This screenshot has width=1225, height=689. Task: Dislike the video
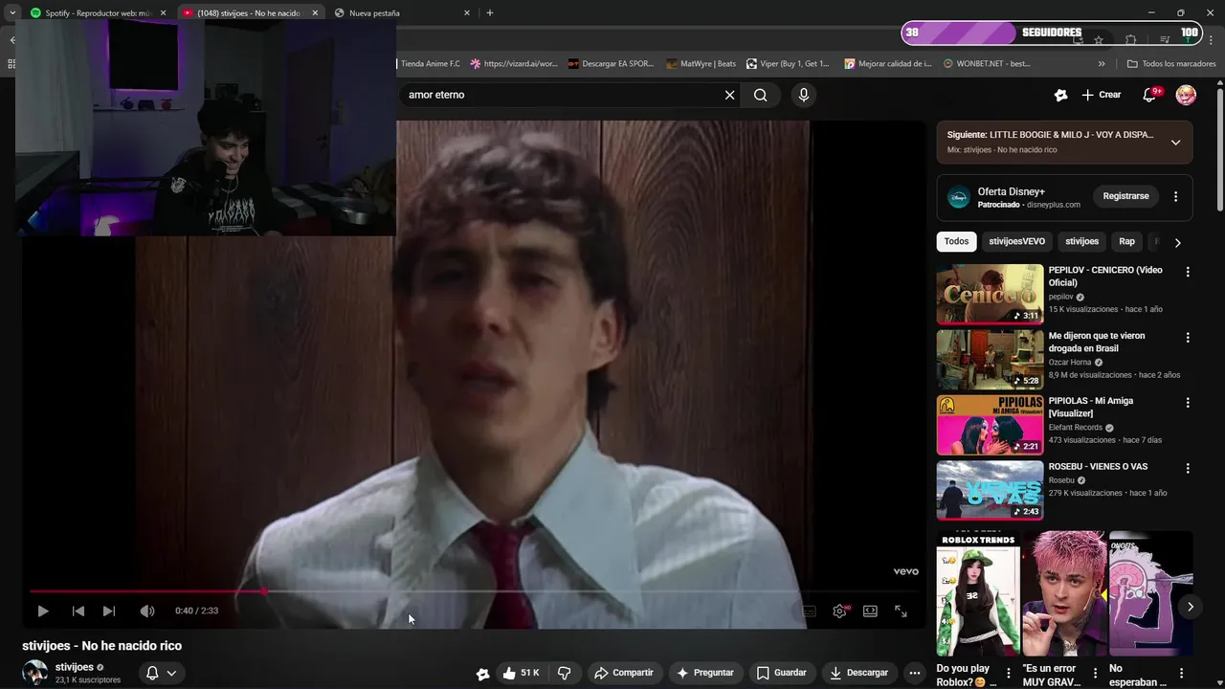click(x=565, y=673)
